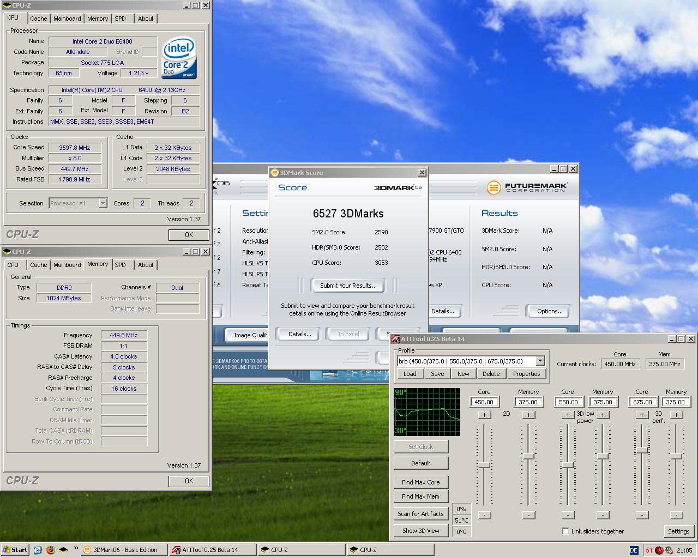Screen dimensions: 698x558
Task: Select Mainboard tab in lower CPU-Z window
Action: coord(67,265)
